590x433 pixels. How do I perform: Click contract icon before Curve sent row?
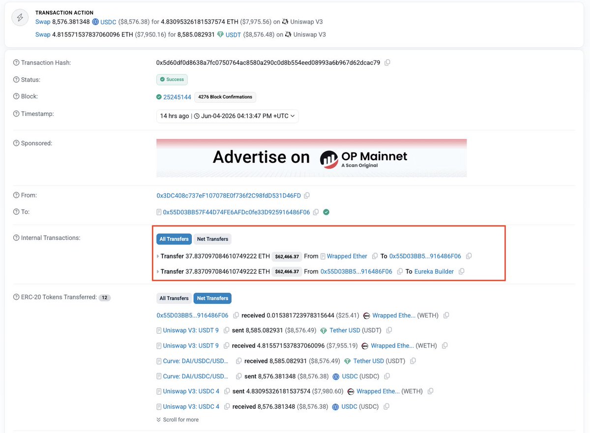[x=159, y=376]
